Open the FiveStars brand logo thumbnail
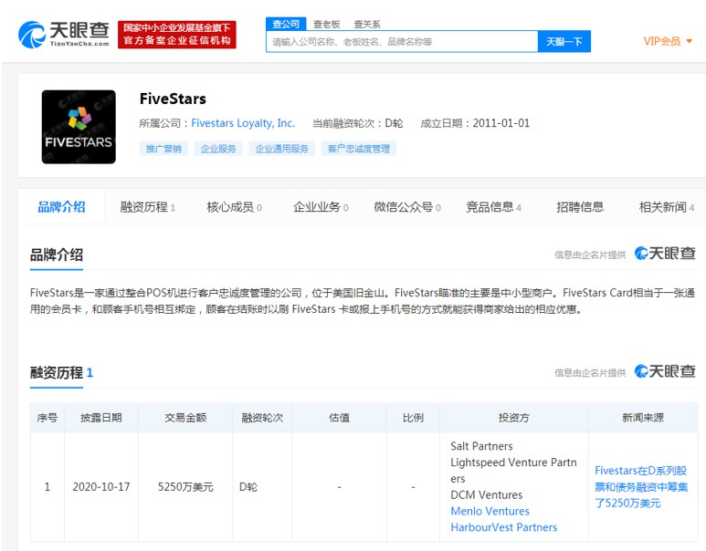 79,127
